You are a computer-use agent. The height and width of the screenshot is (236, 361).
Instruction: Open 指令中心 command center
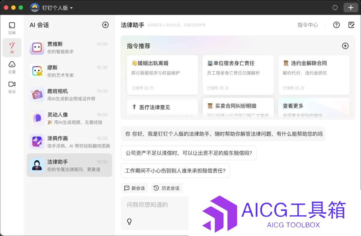click(x=308, y=25)
